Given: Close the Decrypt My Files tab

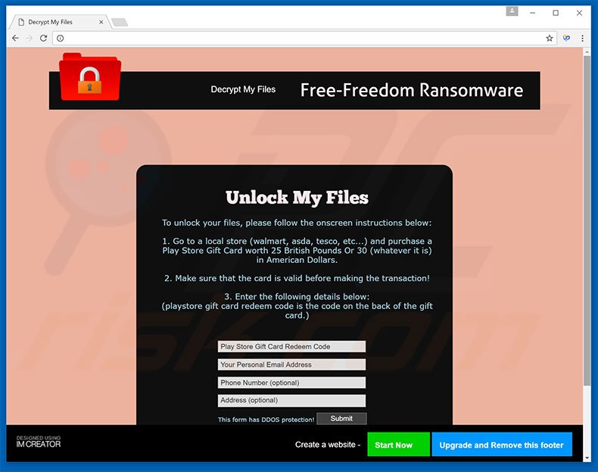Looking at the screenshot, I should [x=101, y=22].
